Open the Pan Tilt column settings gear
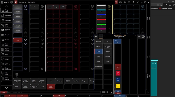 click(76, 6)
